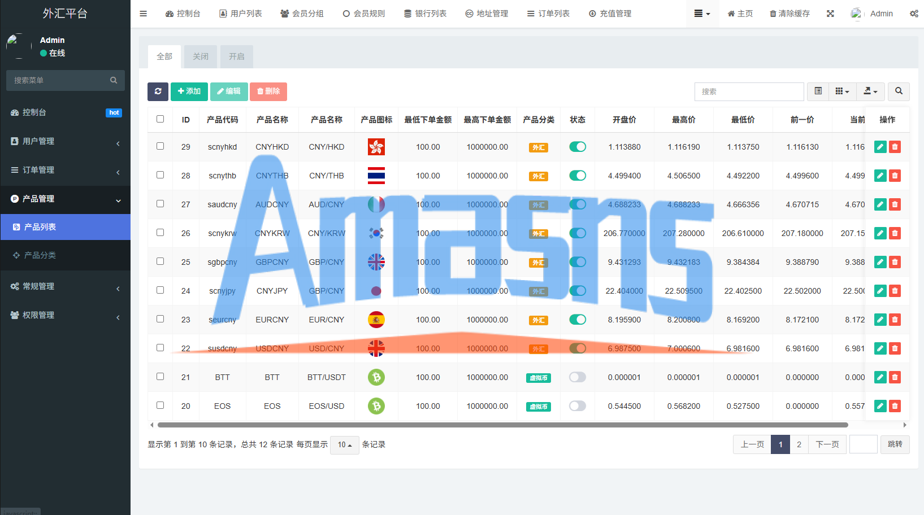This screenshot has height=515, width=924.
Task: Open 产品分类 in the sidebar
Action: point(66,255)
